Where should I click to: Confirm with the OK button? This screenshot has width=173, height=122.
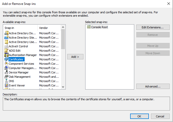point(139,116)
